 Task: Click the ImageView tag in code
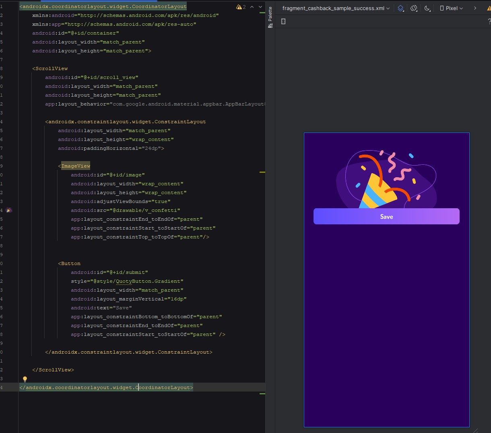click(75, 166)
